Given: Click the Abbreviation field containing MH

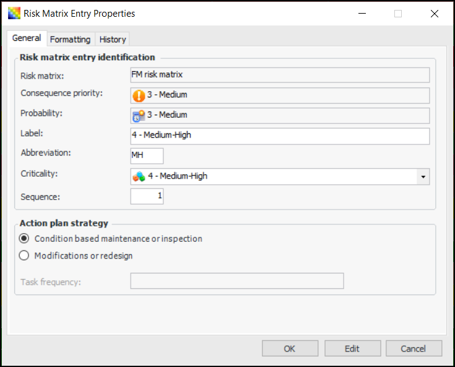Looking at the screenshot, I should click(x=147, y=156).
